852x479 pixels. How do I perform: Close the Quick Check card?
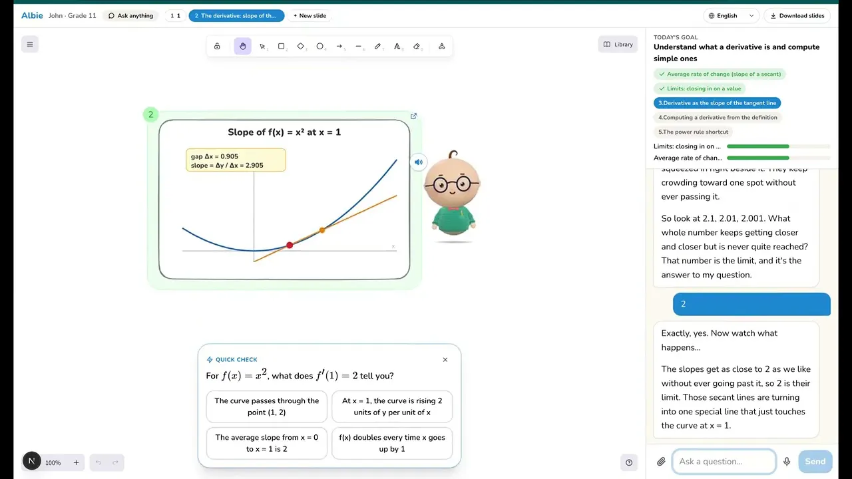coord(445,360)
